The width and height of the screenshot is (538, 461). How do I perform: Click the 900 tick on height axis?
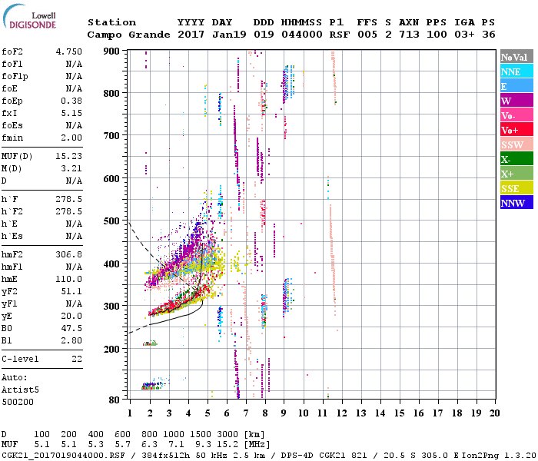(111, 51)
